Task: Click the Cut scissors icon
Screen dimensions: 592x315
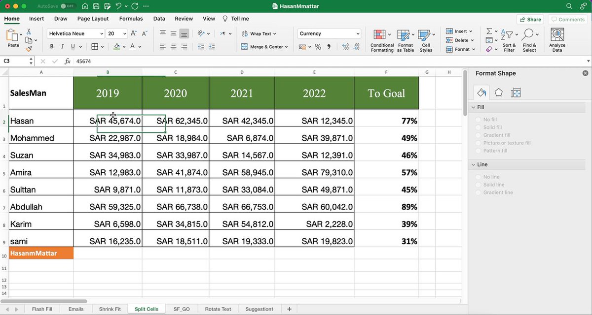Action: coord(29,31)
